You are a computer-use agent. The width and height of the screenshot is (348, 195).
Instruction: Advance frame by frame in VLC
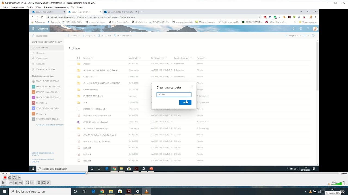(x=19, y=178)
